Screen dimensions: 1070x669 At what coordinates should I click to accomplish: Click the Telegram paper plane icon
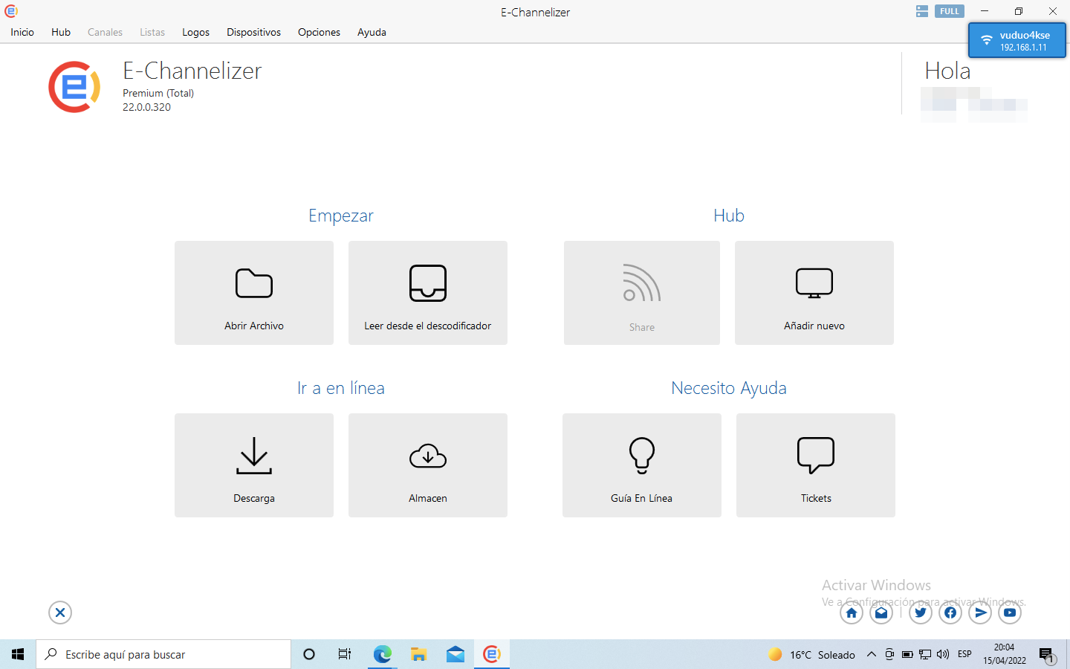[x=980, y=613]
